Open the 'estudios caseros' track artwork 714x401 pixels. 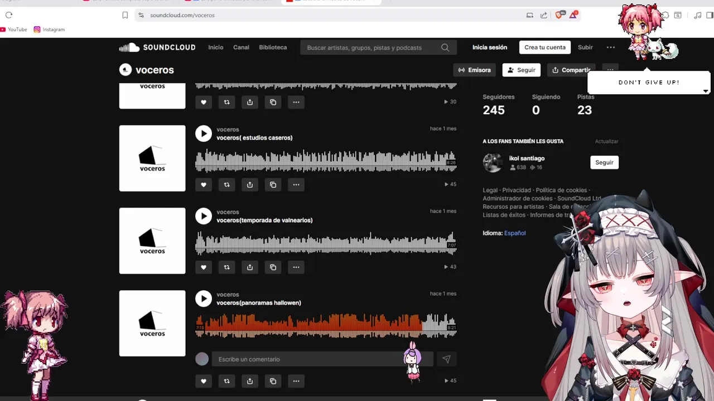152,158
